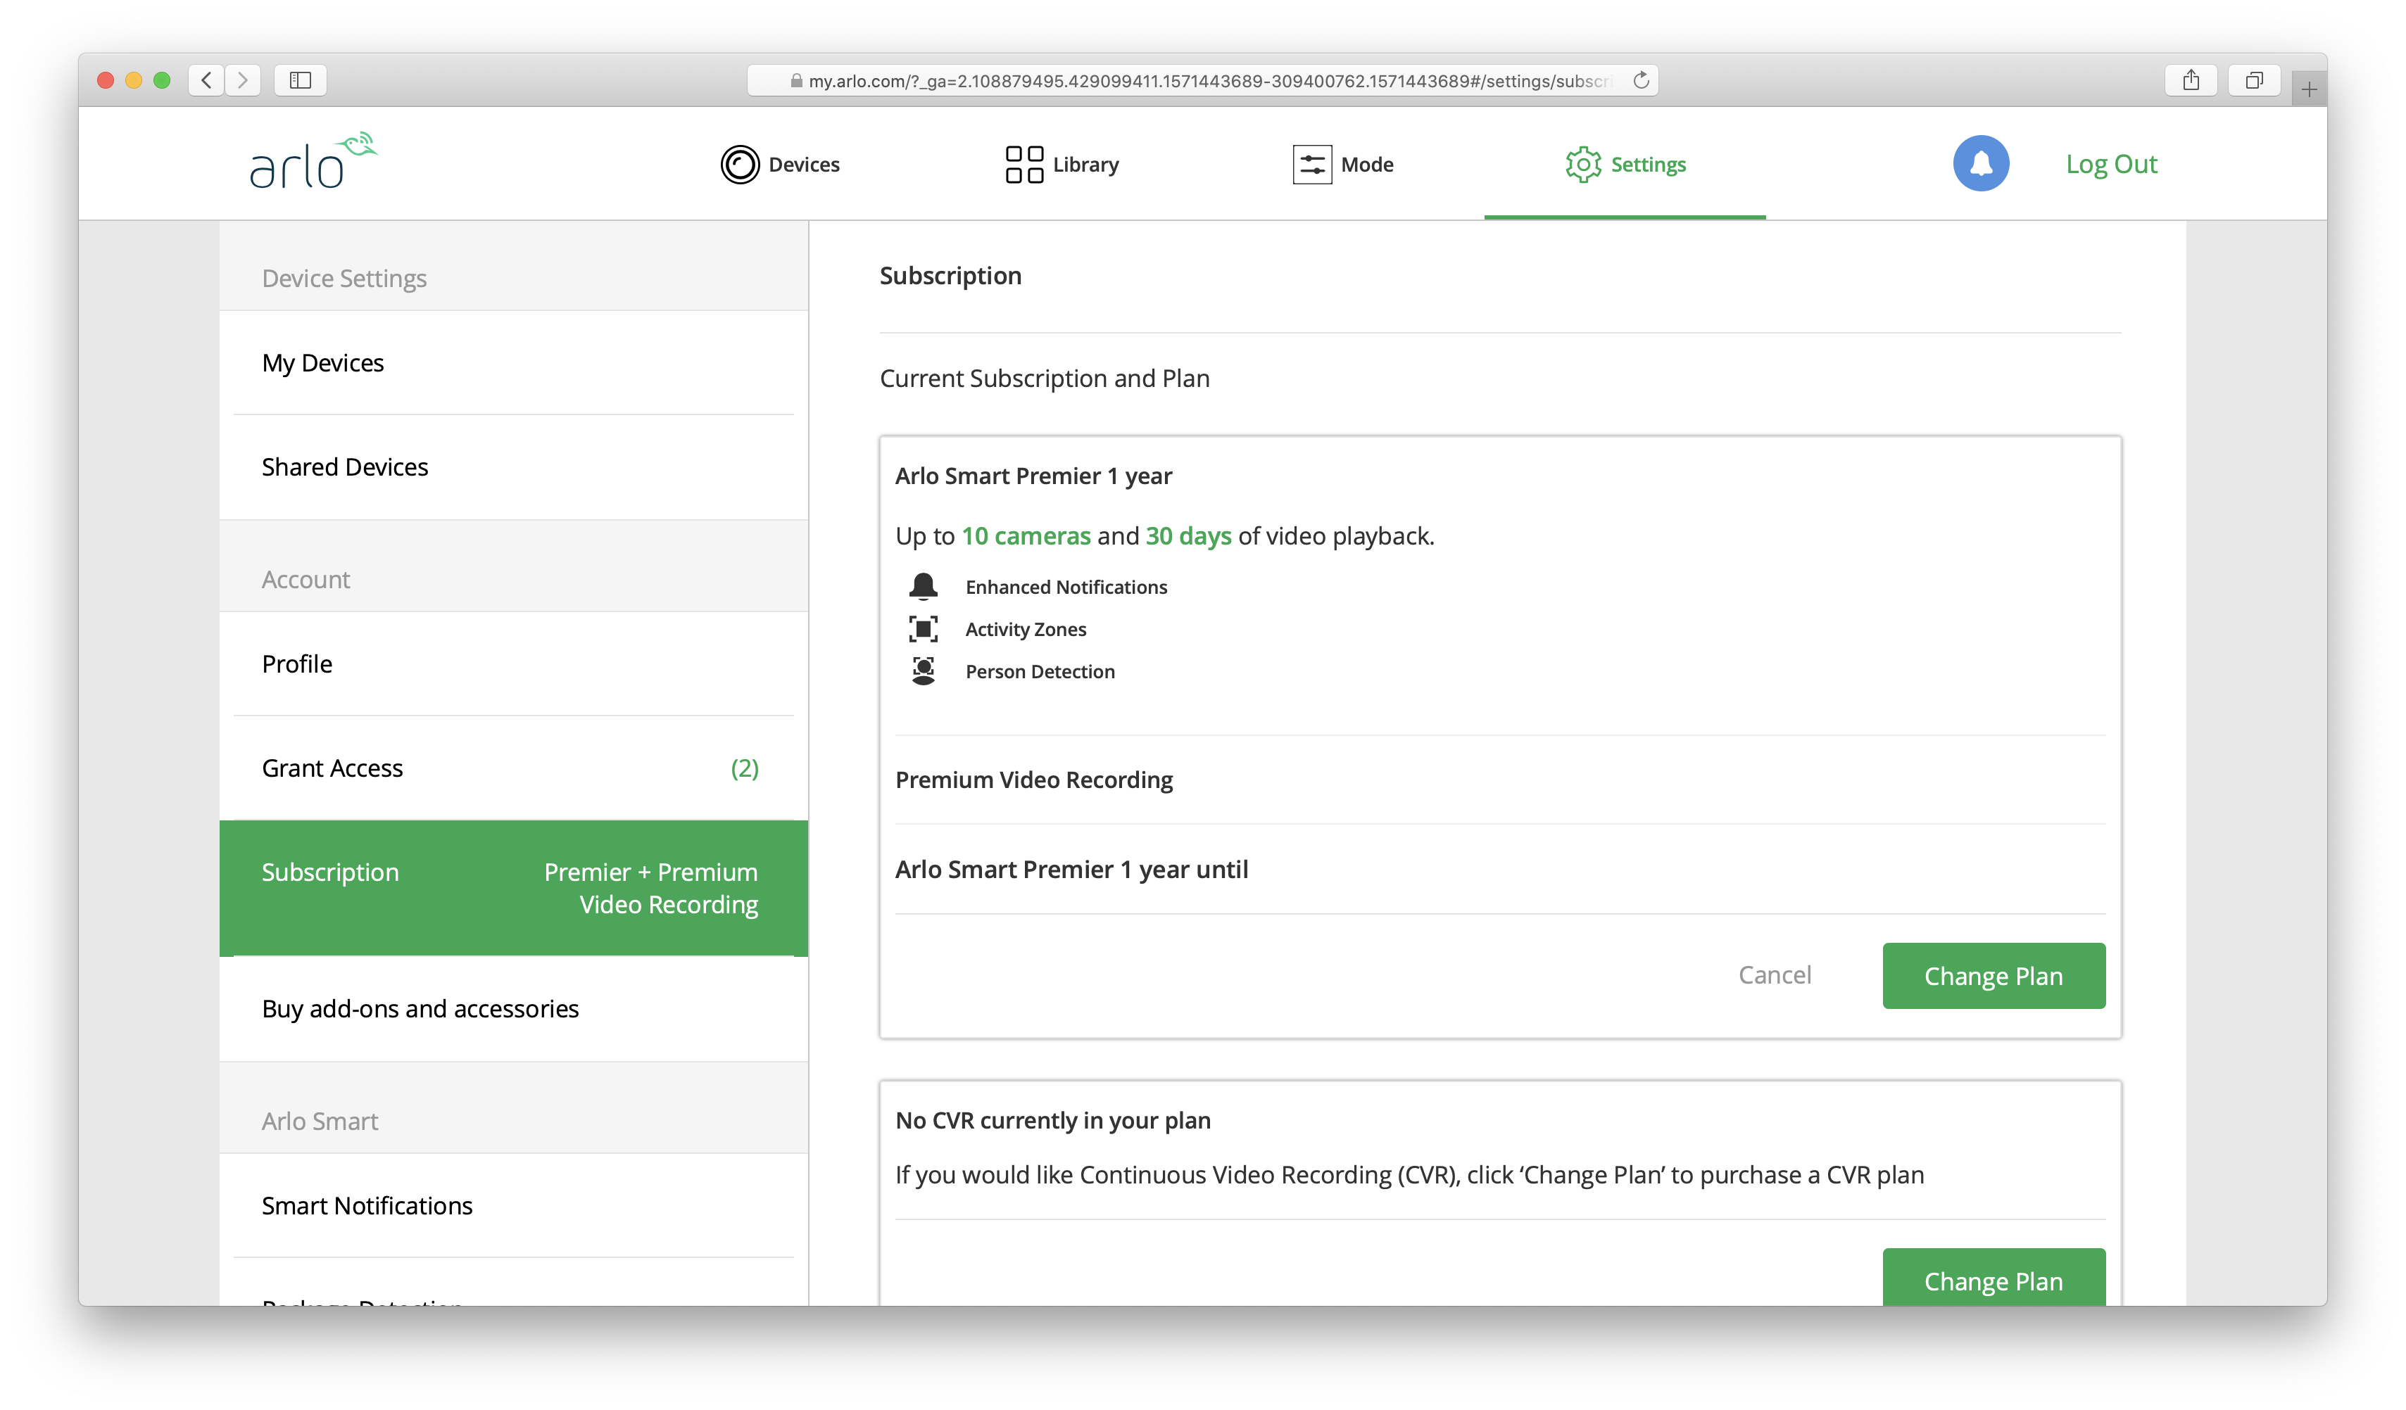The image size is (2406, 1410).
Task: Open My Devices in sidebar
Action: (x=322, y=363)
